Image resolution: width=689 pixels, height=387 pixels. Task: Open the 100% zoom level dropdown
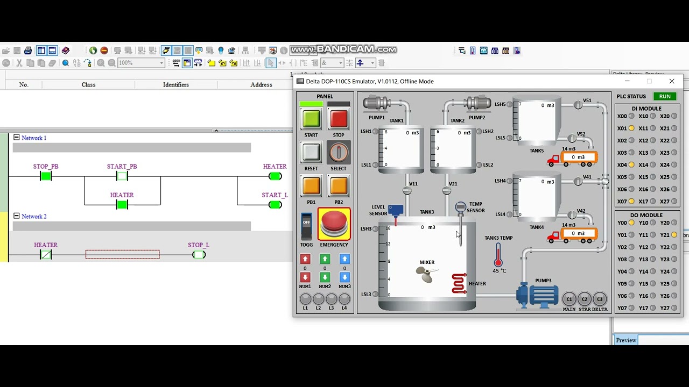pos(161,63)
